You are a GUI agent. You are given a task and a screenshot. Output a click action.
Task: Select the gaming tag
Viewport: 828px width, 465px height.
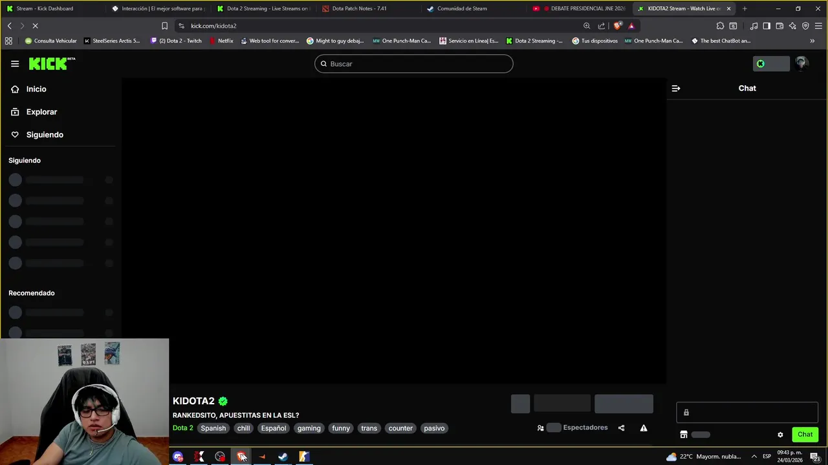click(x=309, y=428)
